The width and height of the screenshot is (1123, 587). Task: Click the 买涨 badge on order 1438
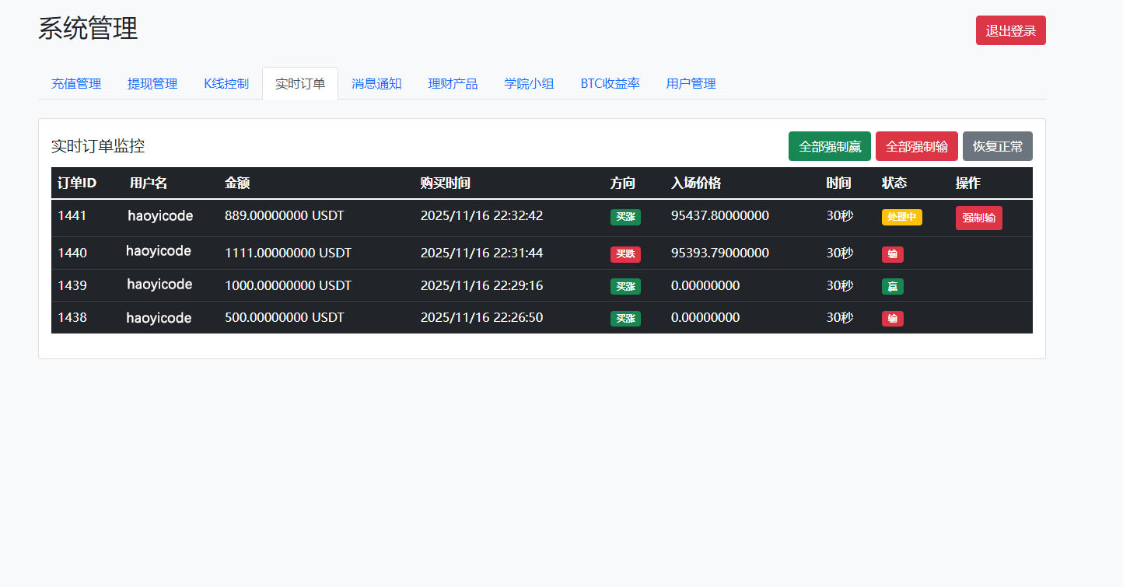pos(625,318)
